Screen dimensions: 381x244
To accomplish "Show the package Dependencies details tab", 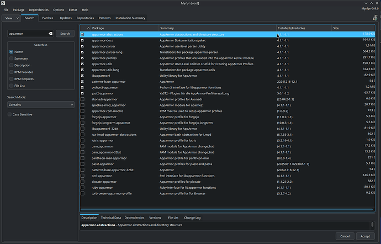I will tap(134, 218).
